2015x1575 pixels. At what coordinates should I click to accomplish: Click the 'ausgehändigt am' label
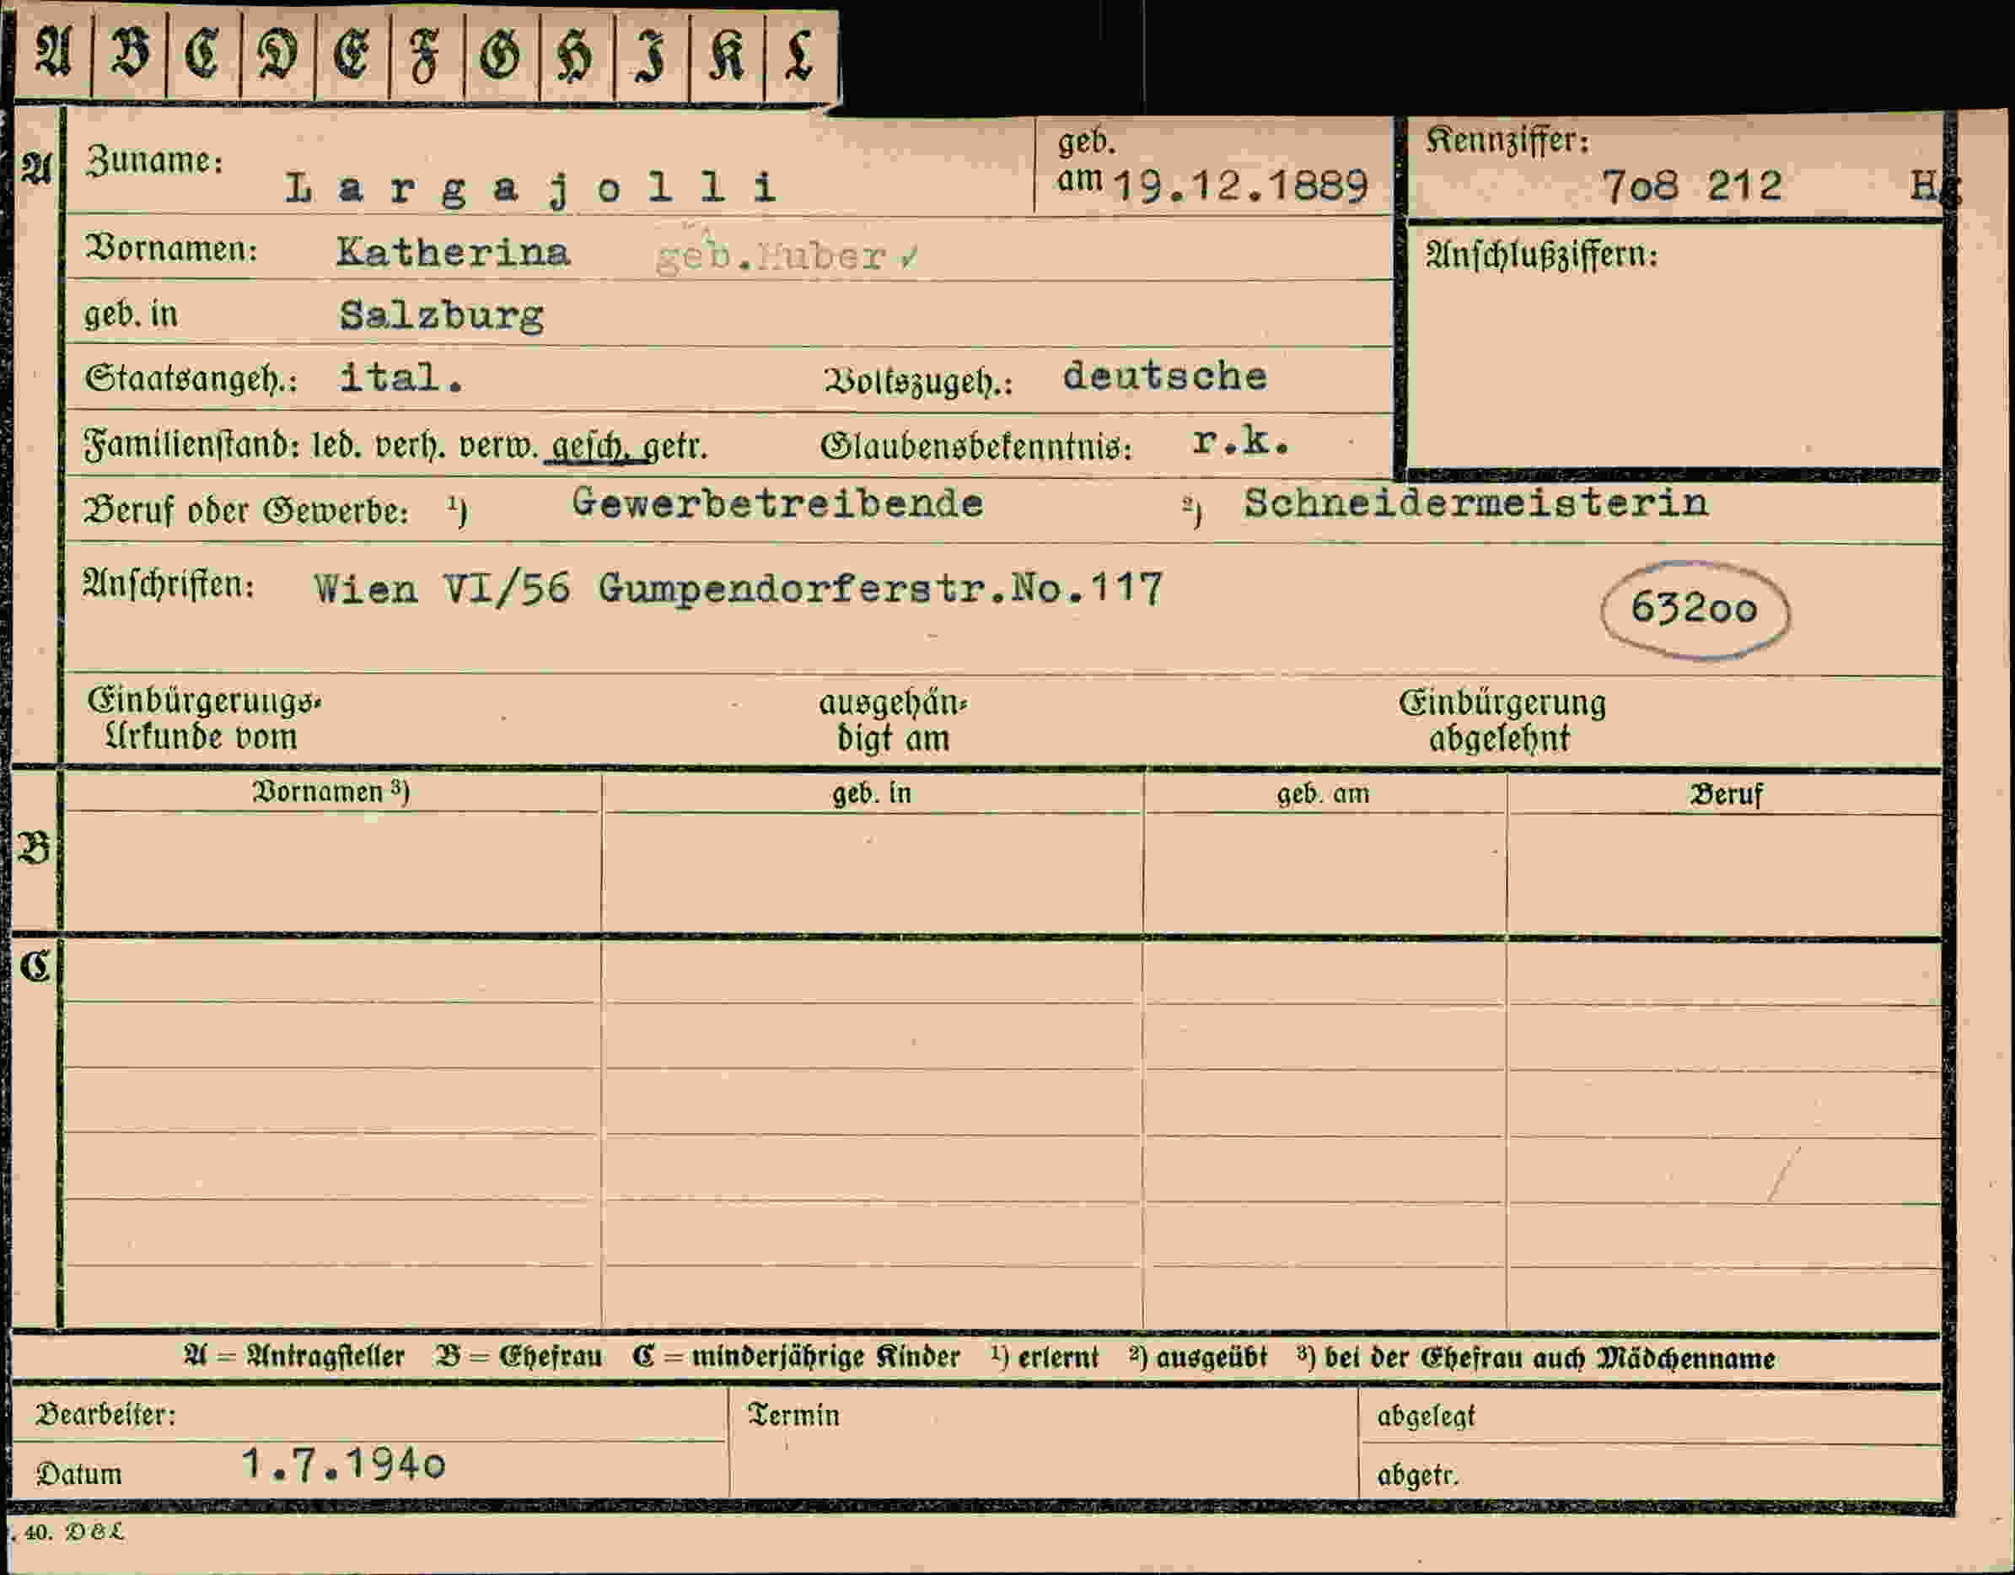[893, 721]
